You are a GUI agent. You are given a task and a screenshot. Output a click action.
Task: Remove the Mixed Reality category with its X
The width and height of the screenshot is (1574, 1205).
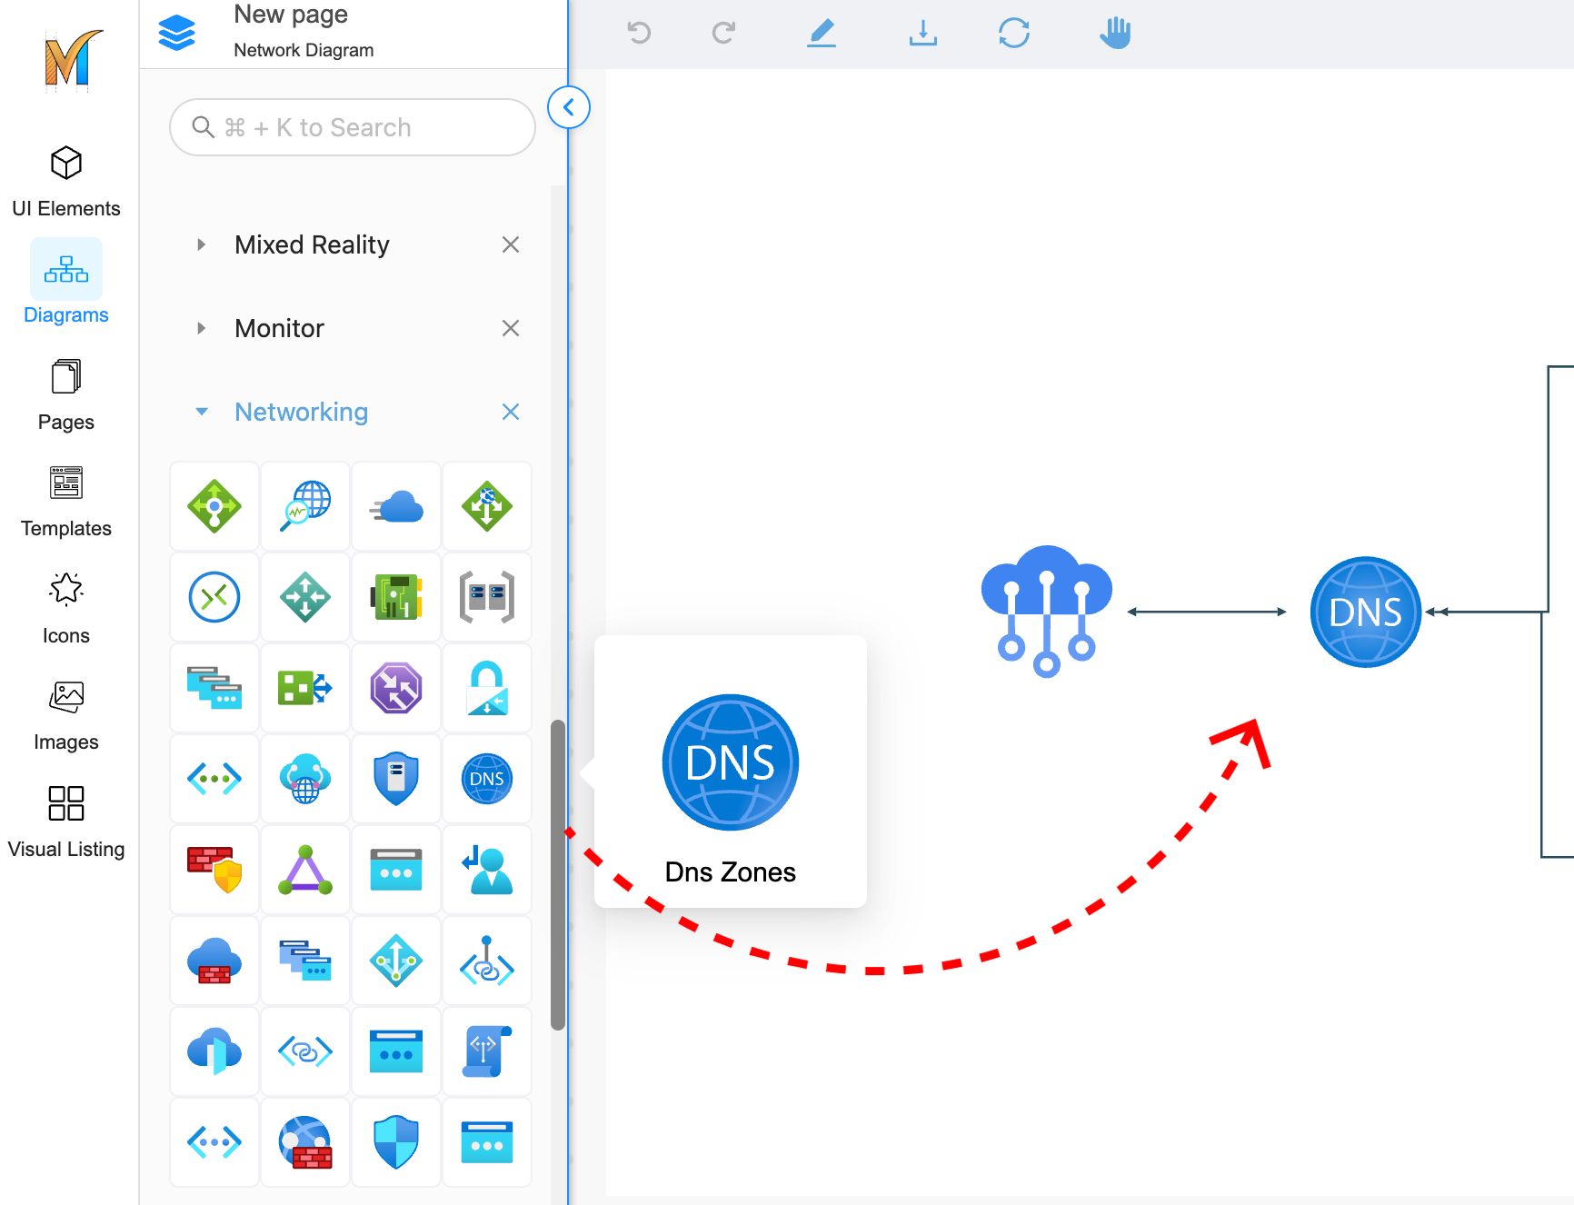coord(511,244)
